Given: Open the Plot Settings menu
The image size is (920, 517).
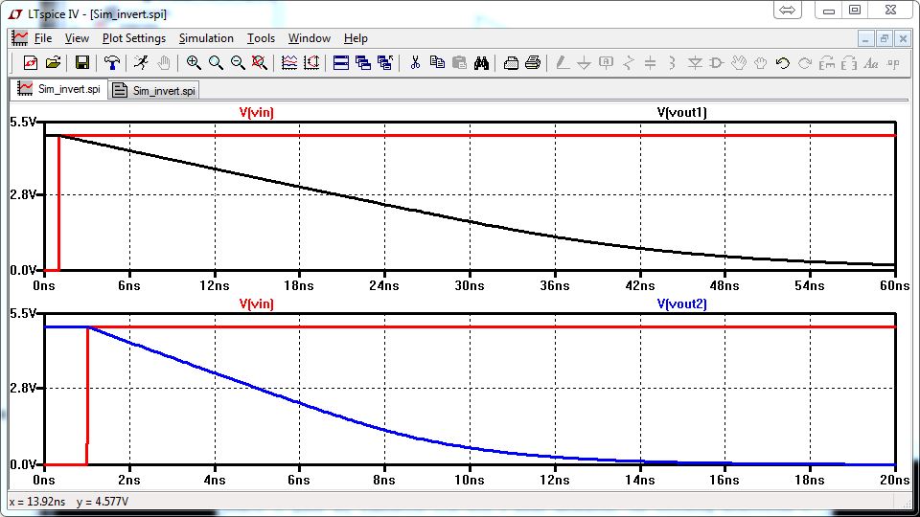Looking at the screenshot, I should (x=133, y=38).
